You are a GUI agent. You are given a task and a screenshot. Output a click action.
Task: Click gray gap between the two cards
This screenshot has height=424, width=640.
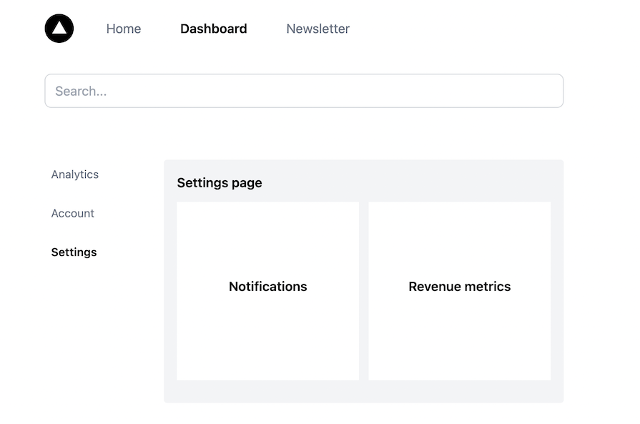click(x=364, y=291)
